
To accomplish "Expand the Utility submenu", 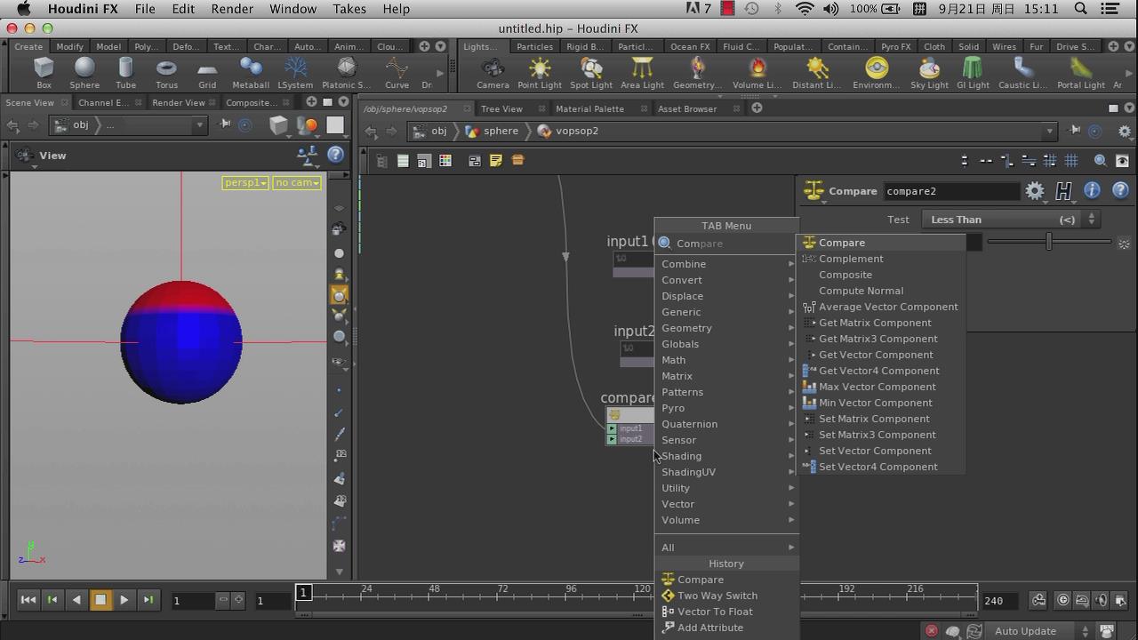I will 726,488.
